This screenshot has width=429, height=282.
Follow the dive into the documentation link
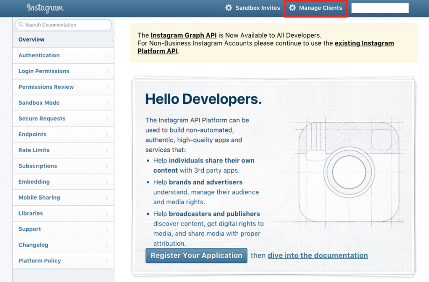[x=318, y=255]
